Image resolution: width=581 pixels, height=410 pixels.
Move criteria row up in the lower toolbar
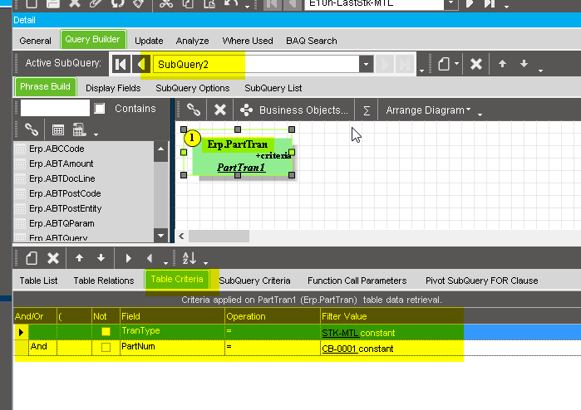tap(79, 257)
